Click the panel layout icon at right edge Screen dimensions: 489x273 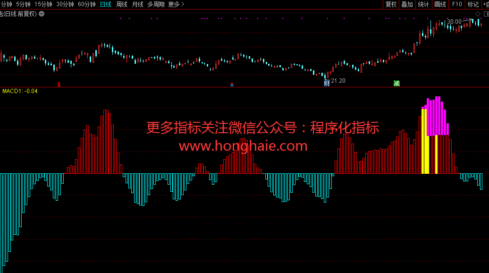pyautogui.click(x=486, y=14)
